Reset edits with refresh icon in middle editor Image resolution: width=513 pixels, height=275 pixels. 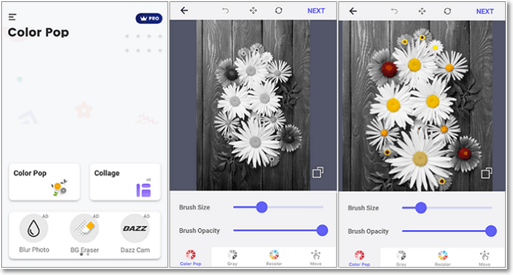pos(278,11)
